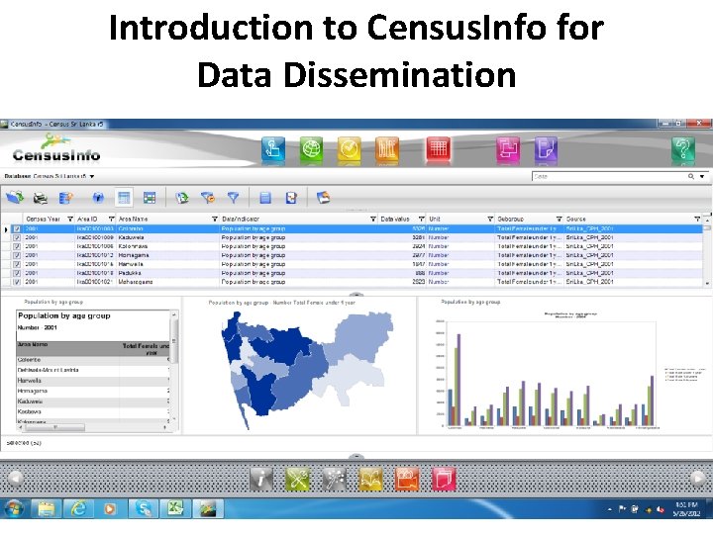The image size is (713, 534).
Task: Open Skype from the taskbar
Action: click(143, 509)
